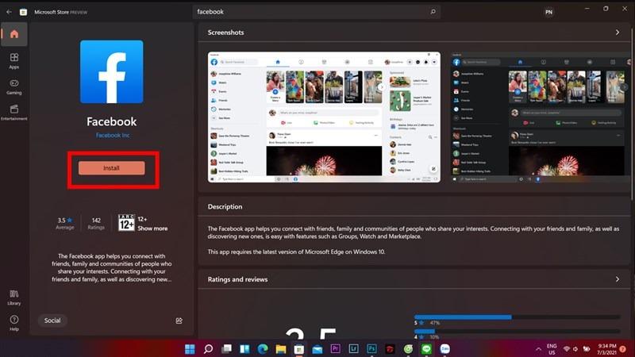Click the app summary text under the ratings
The width and height of the screenshot is (635, 357).
111,267
